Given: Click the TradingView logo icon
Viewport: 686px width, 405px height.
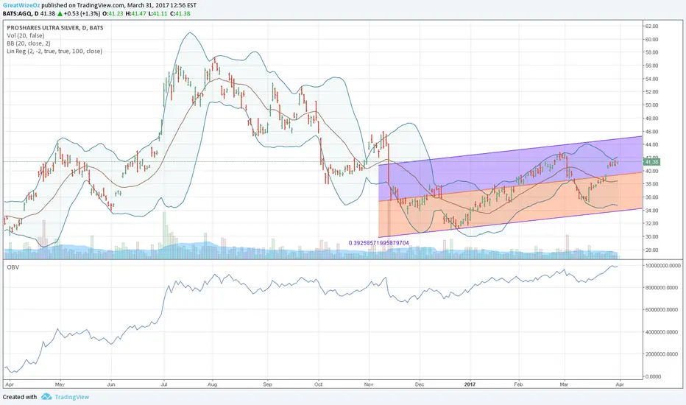Looking at the screenshot, I should [x=46, y=397].
